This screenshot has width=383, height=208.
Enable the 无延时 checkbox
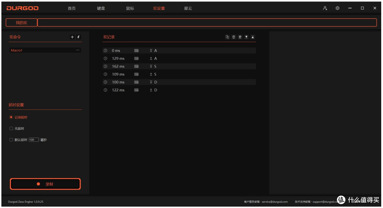pyautogui.click(x=11, y=128)
